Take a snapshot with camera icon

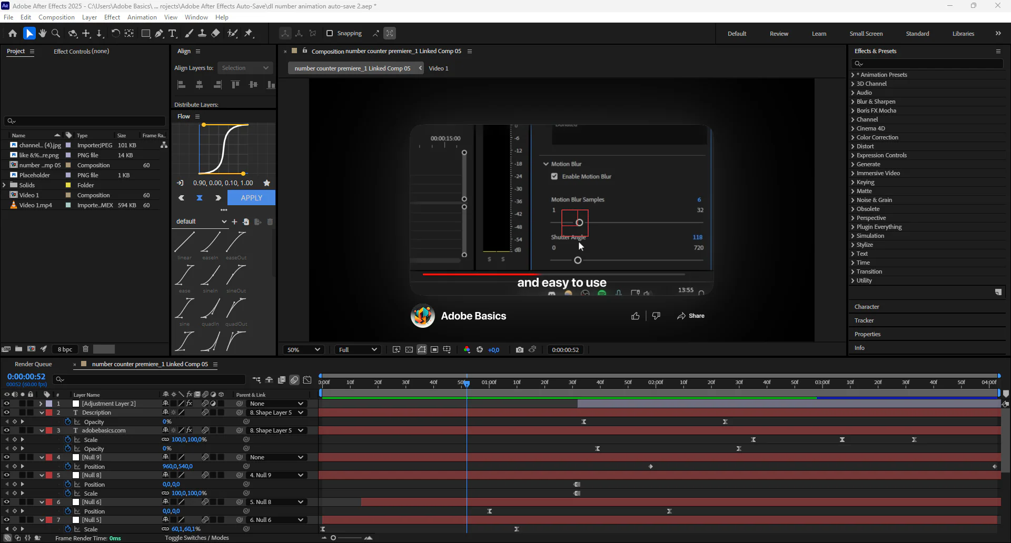coord(520,349)
